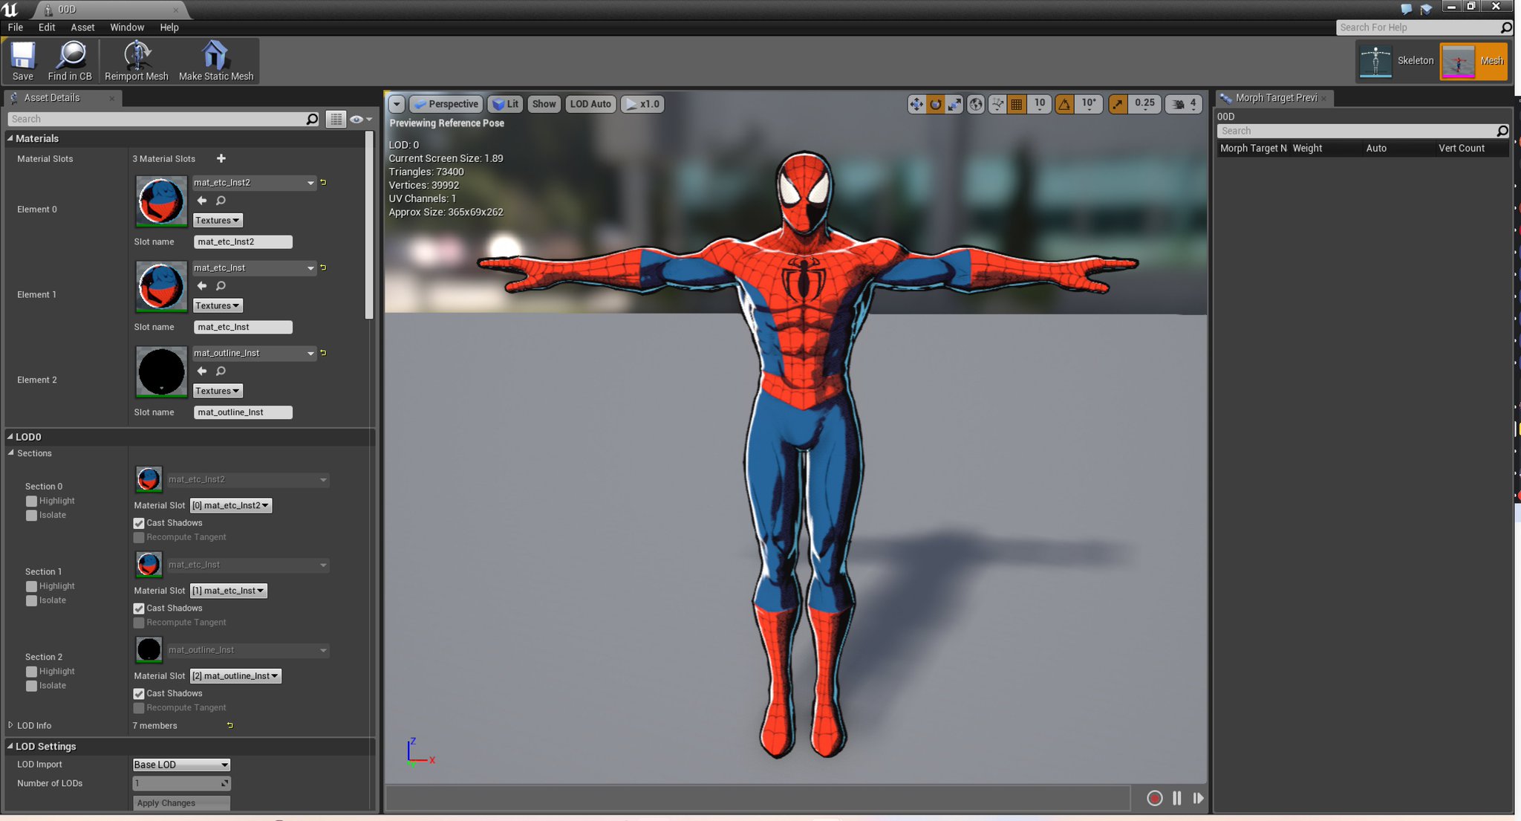The height and width of the screenshot is (821, 1521).
Task: Toggle scale snapping icon in viewport
Action: (x=1118, y=105)
